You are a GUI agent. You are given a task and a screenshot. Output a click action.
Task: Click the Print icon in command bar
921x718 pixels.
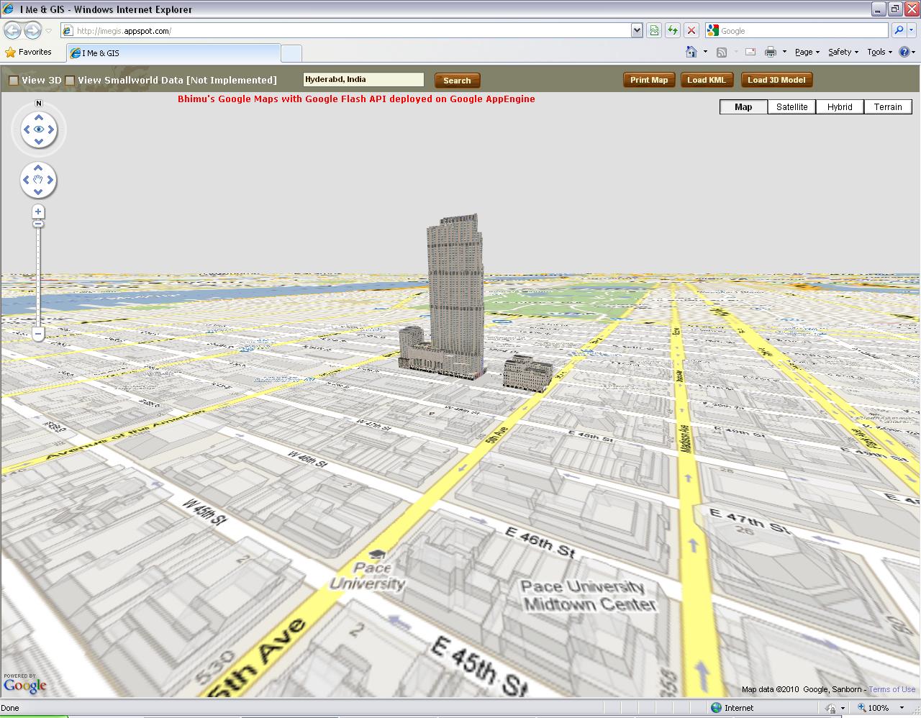pyautogui.click(x=771, y=52)
